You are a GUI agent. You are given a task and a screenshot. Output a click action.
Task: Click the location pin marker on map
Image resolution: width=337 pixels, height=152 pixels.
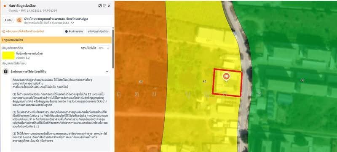pos(226,77)
